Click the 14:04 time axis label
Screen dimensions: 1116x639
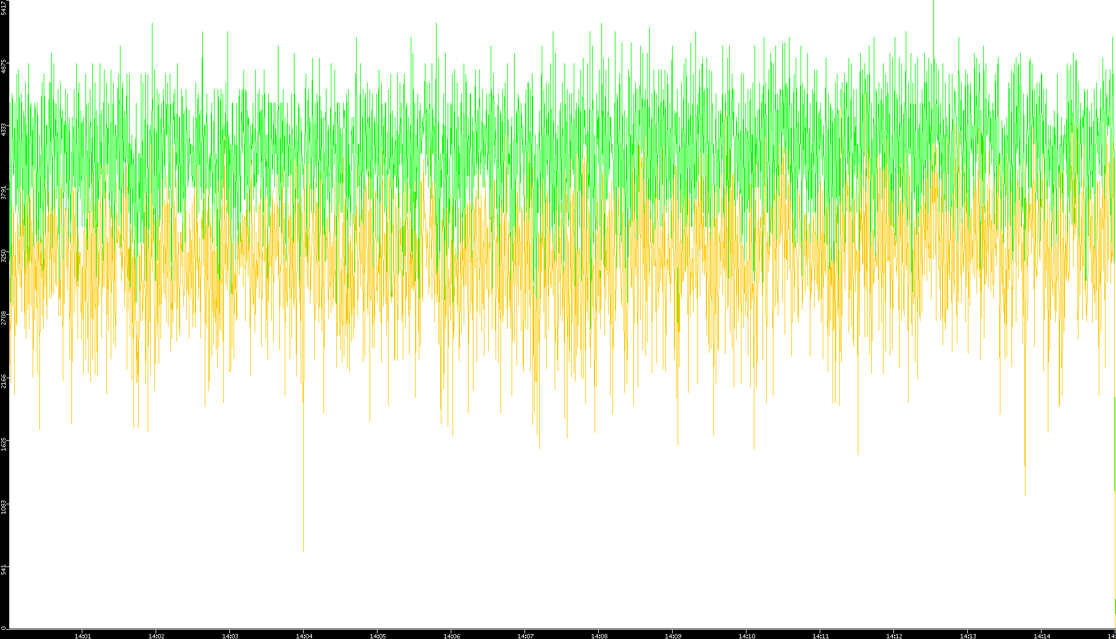coord(304,636)
